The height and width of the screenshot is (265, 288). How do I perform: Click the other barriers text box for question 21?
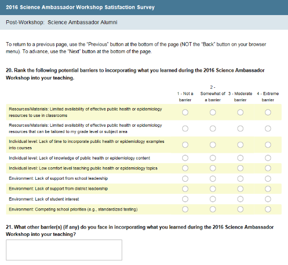click(64, 250)
